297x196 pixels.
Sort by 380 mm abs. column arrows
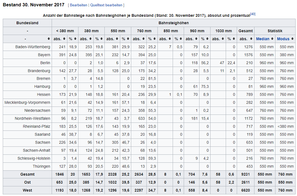(x=91, y=39)
